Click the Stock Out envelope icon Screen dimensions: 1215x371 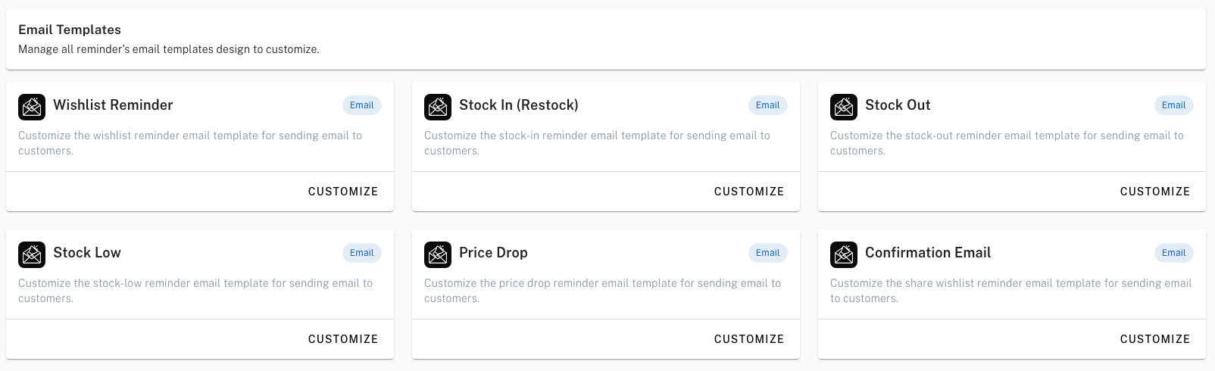pos(844,108)
